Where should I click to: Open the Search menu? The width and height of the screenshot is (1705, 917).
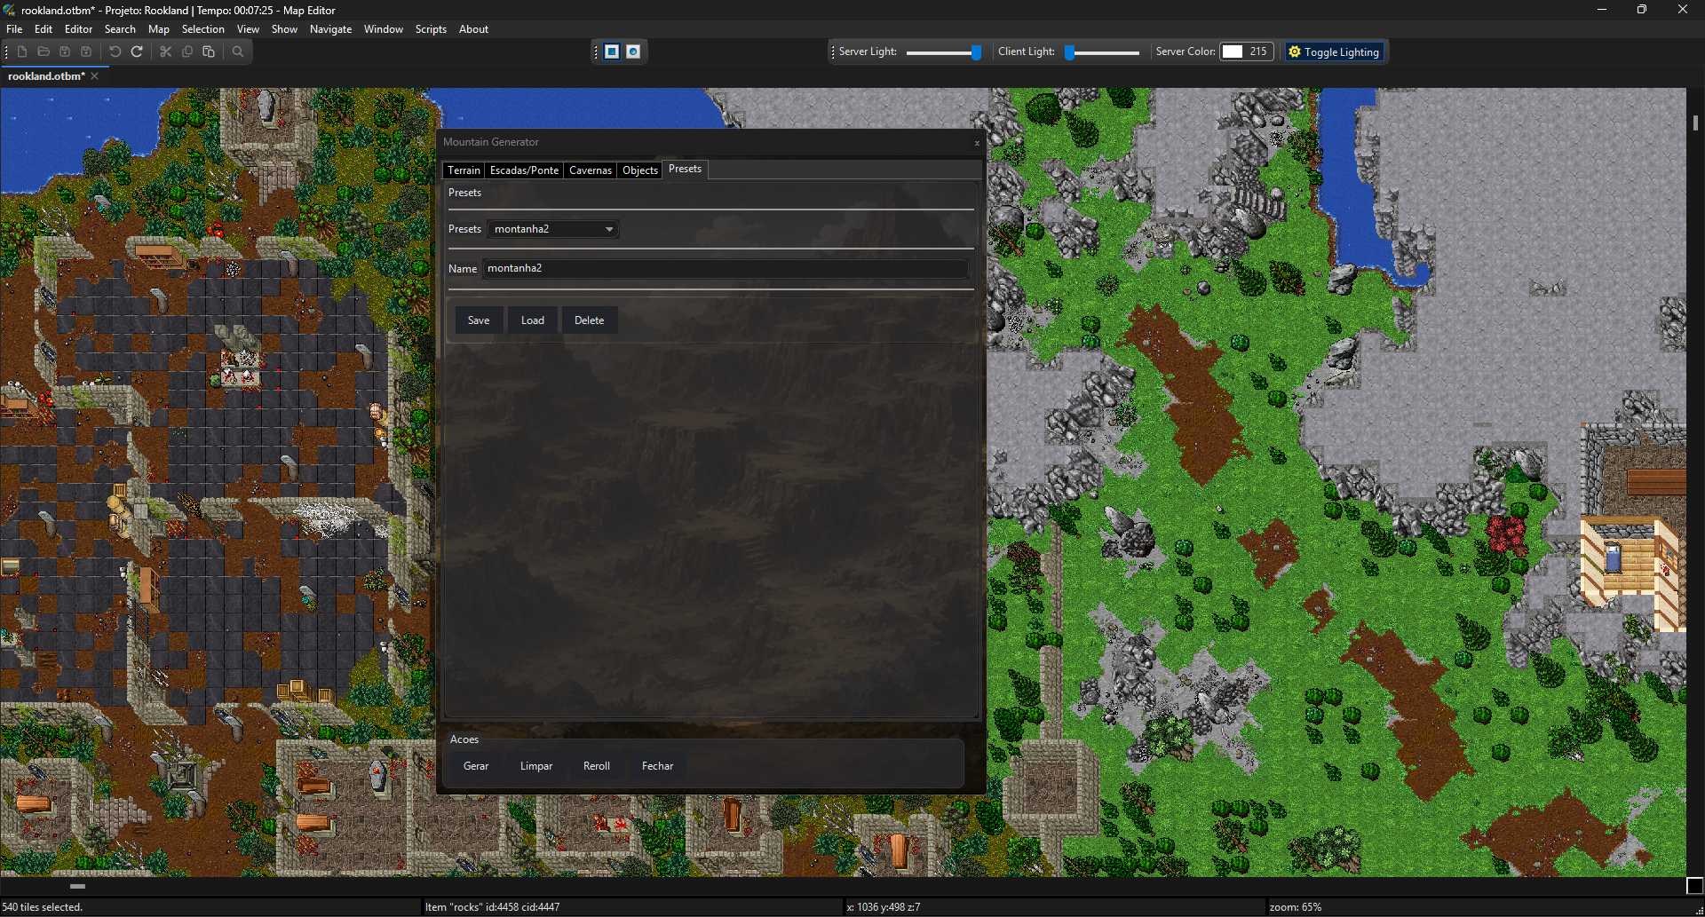click(x=120, y=29)
